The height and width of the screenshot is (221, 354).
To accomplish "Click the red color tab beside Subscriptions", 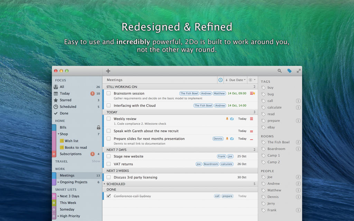I will (x=54, y=154).
